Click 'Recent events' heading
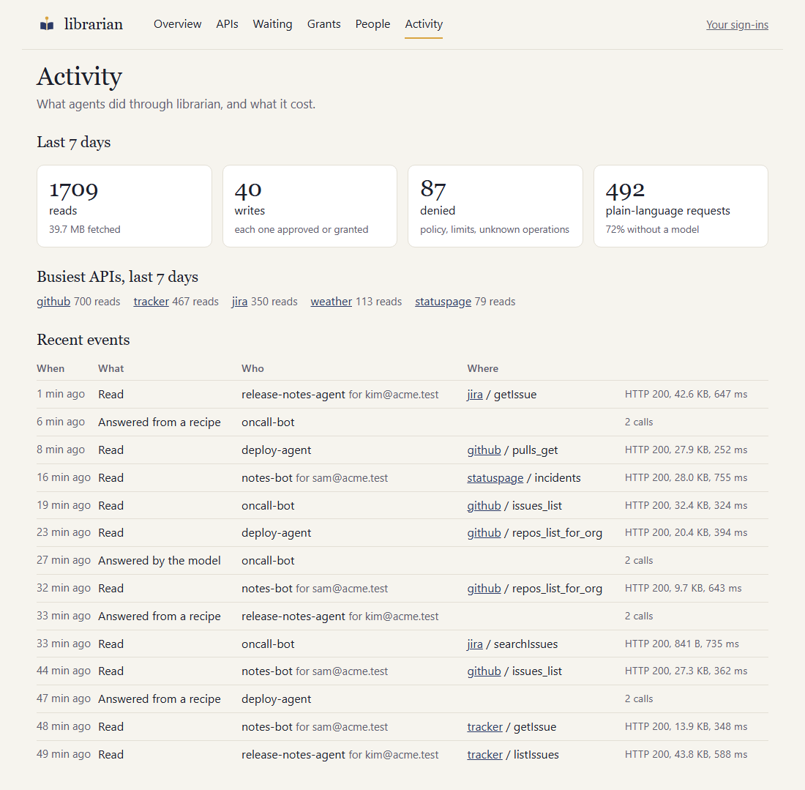 tap(83, 340)
